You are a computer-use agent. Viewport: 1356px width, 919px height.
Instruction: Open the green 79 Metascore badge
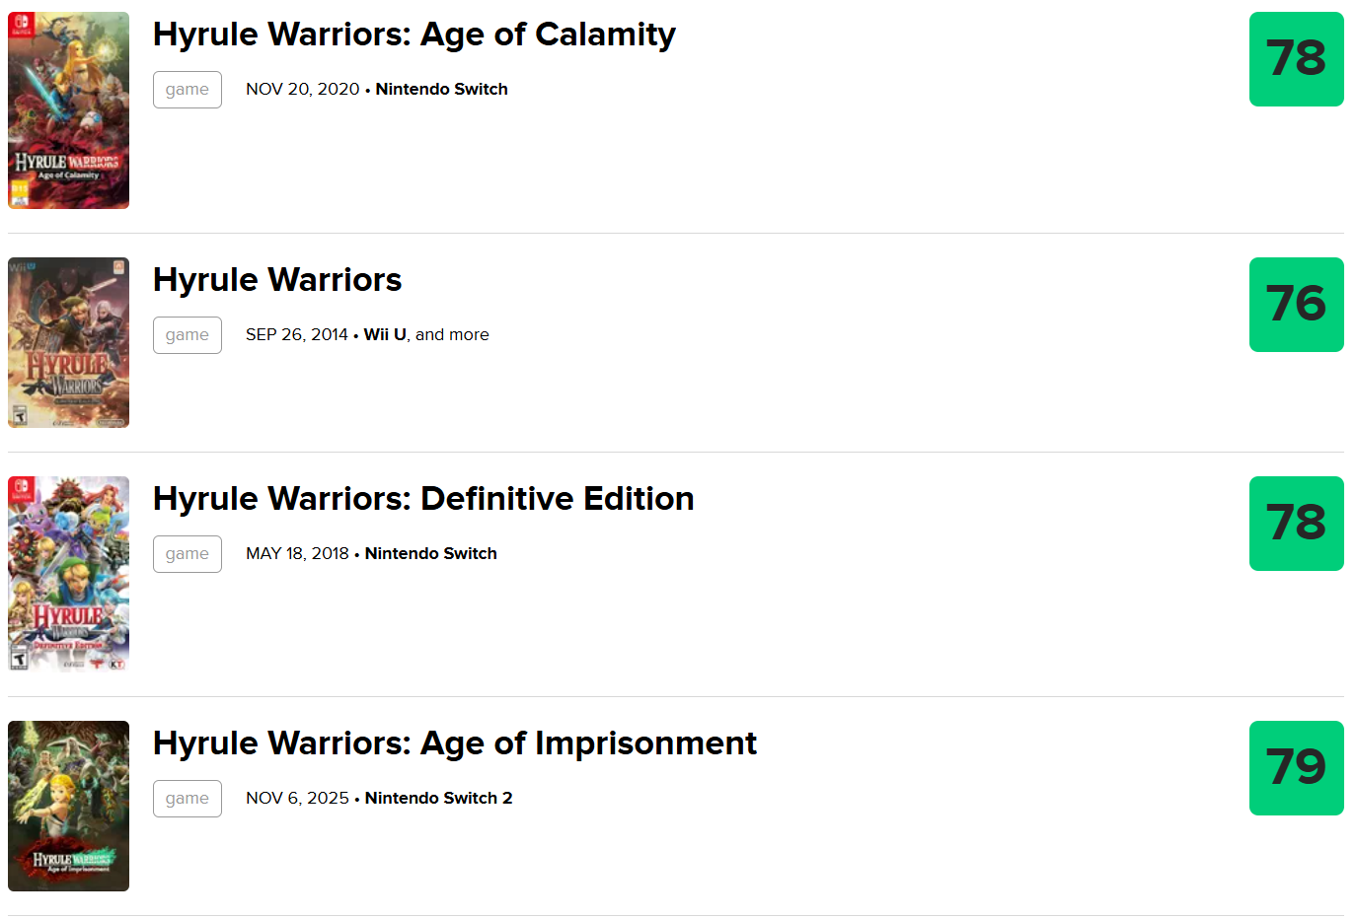1296,768
